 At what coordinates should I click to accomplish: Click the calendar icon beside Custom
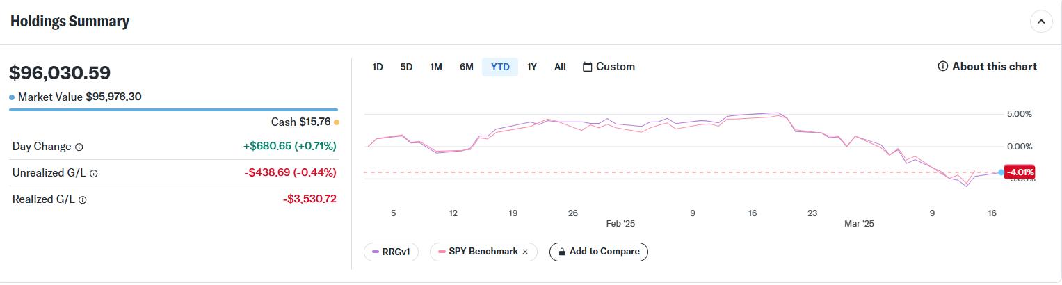click(x=588, y=67)
